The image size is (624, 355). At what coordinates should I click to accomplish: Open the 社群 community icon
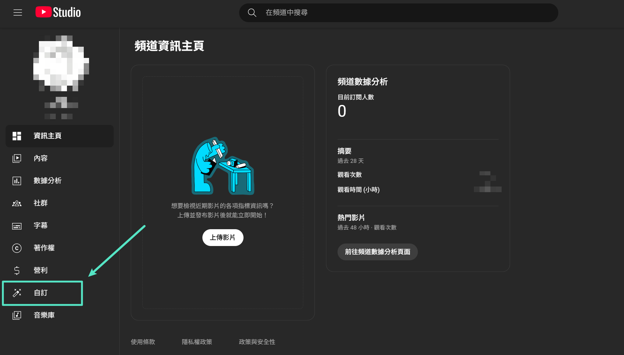point(17,203)
